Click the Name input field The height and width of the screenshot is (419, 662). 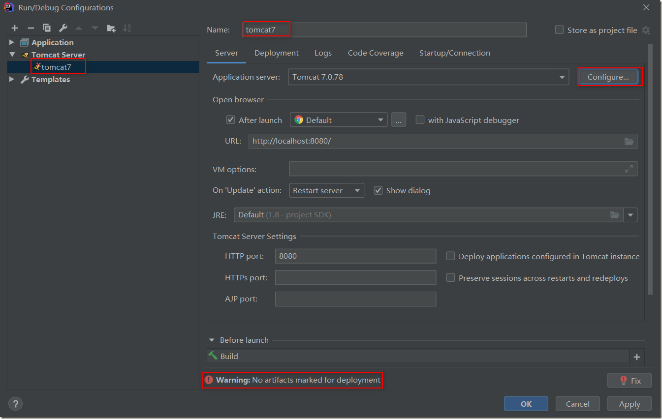click(384, 30)
